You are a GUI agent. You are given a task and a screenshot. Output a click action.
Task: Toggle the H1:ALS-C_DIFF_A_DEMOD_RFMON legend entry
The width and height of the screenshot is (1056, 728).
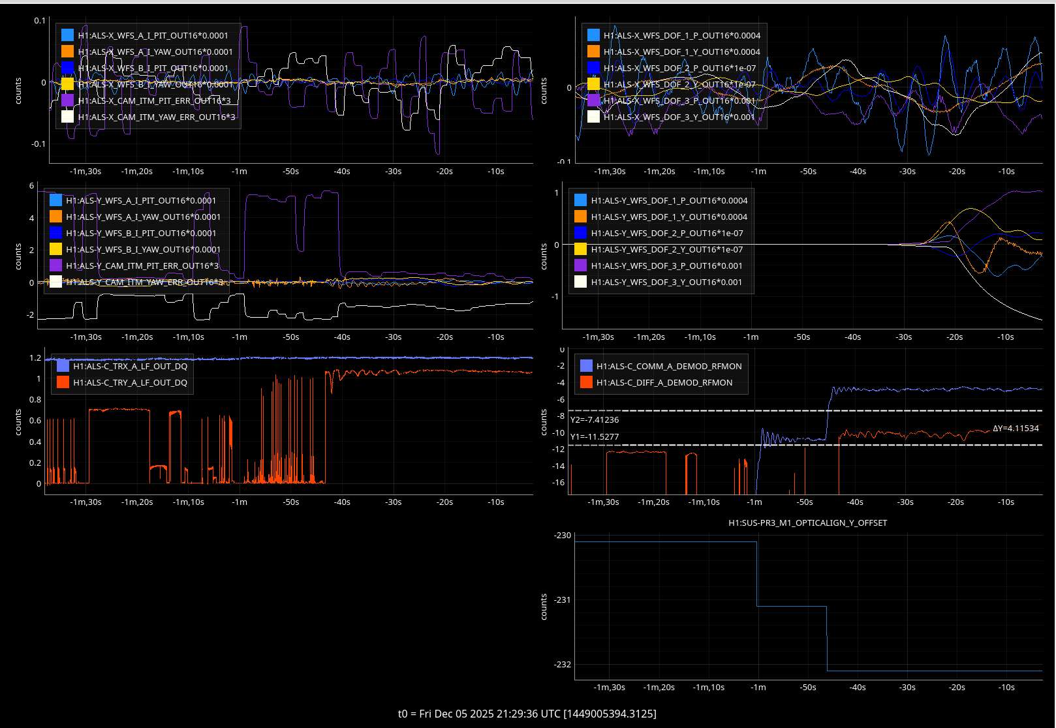(664, 382)
